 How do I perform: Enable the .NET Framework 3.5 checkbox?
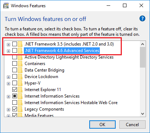(14, 44)
